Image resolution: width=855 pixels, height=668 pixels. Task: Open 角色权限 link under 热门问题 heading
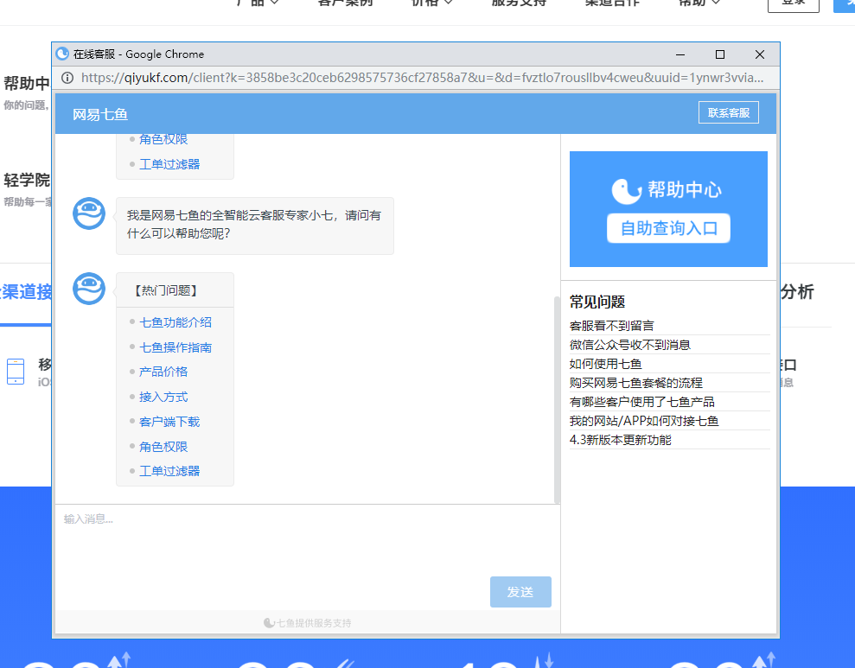(x=163, y=446)
